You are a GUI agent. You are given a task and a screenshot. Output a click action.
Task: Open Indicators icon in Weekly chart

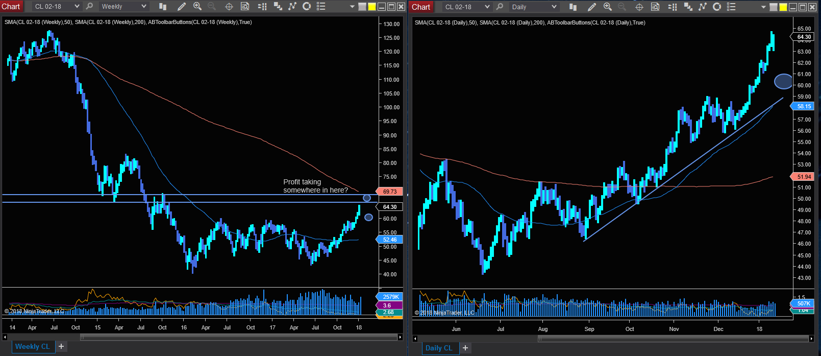[292, 7]
